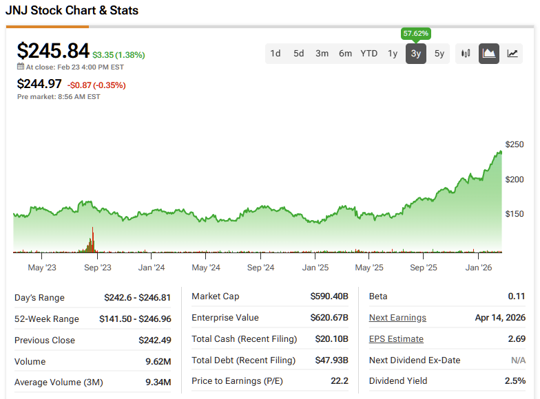Click Total Debt value $47.93B
Screen dimensions: 540x399
tap(332, 360)
